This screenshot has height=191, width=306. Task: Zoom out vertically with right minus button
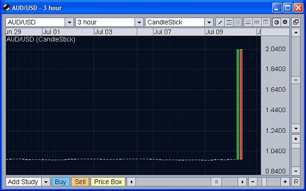(x=296, y=171)
